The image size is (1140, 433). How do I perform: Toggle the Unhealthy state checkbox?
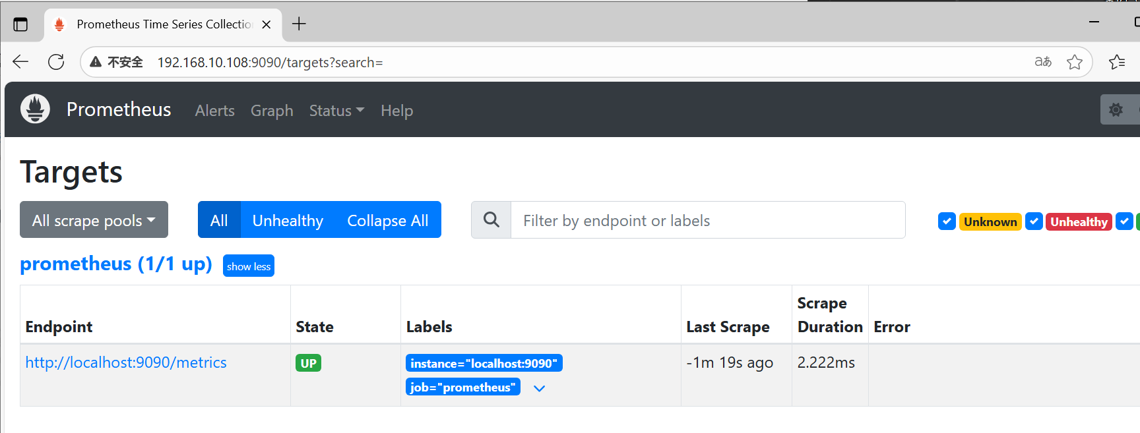[x=1034, y=221]
